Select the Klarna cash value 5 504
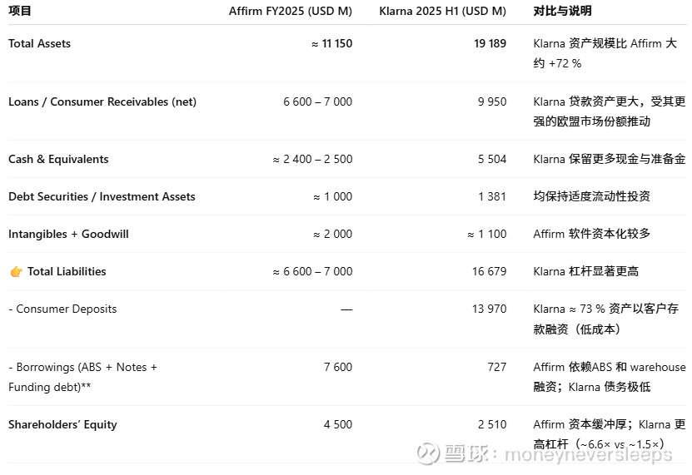 click(x=491, y=159)
